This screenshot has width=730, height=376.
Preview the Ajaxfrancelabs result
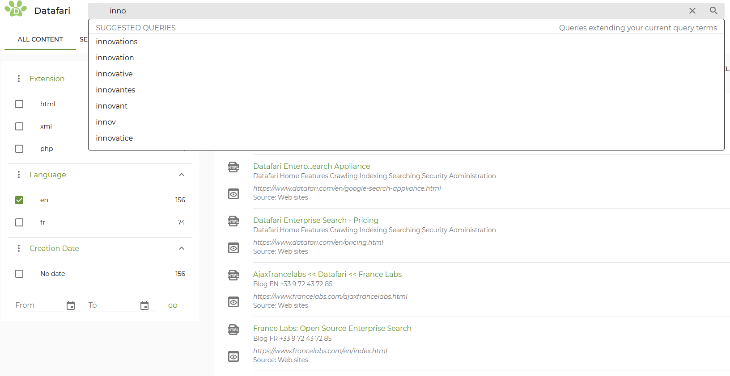coord(233,302)
